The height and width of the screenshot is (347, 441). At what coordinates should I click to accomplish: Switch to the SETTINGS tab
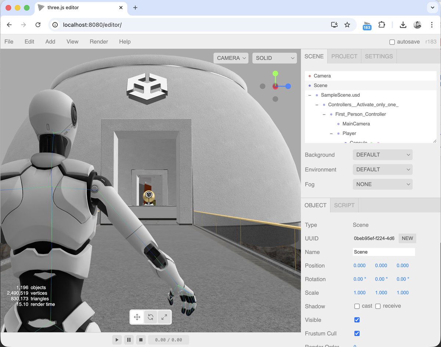tap(379, 56)
